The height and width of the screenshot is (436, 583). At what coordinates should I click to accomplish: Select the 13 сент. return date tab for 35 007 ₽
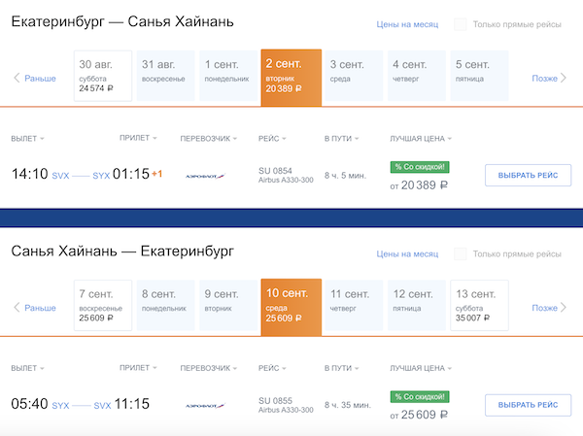point(478,306)
